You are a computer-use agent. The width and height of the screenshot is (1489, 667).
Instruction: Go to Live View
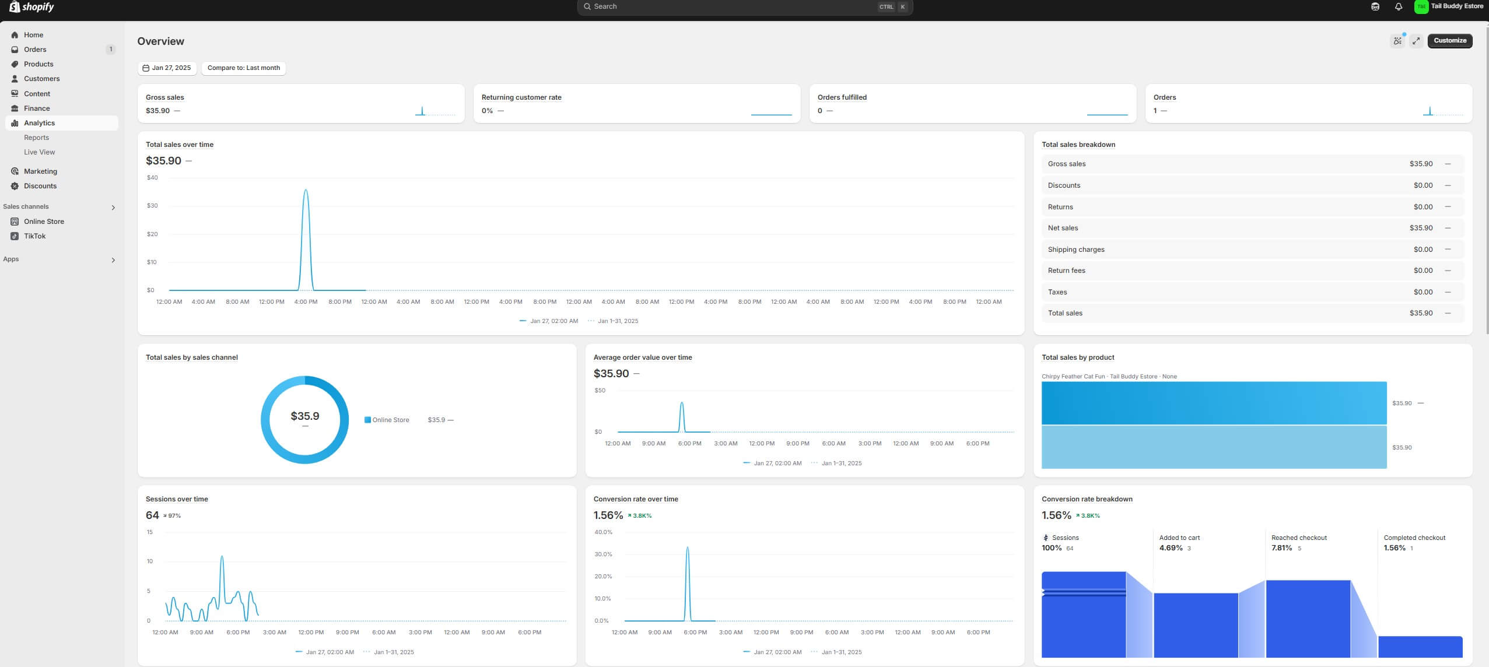39,152
